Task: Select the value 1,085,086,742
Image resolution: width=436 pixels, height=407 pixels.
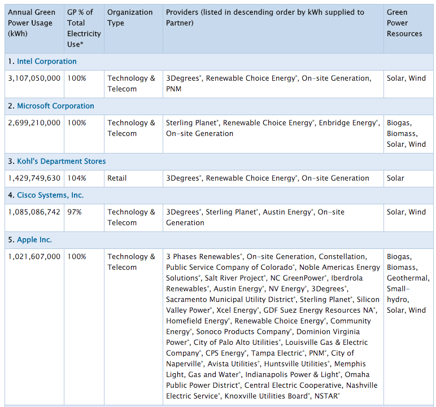Action: [x=34, y=212]
